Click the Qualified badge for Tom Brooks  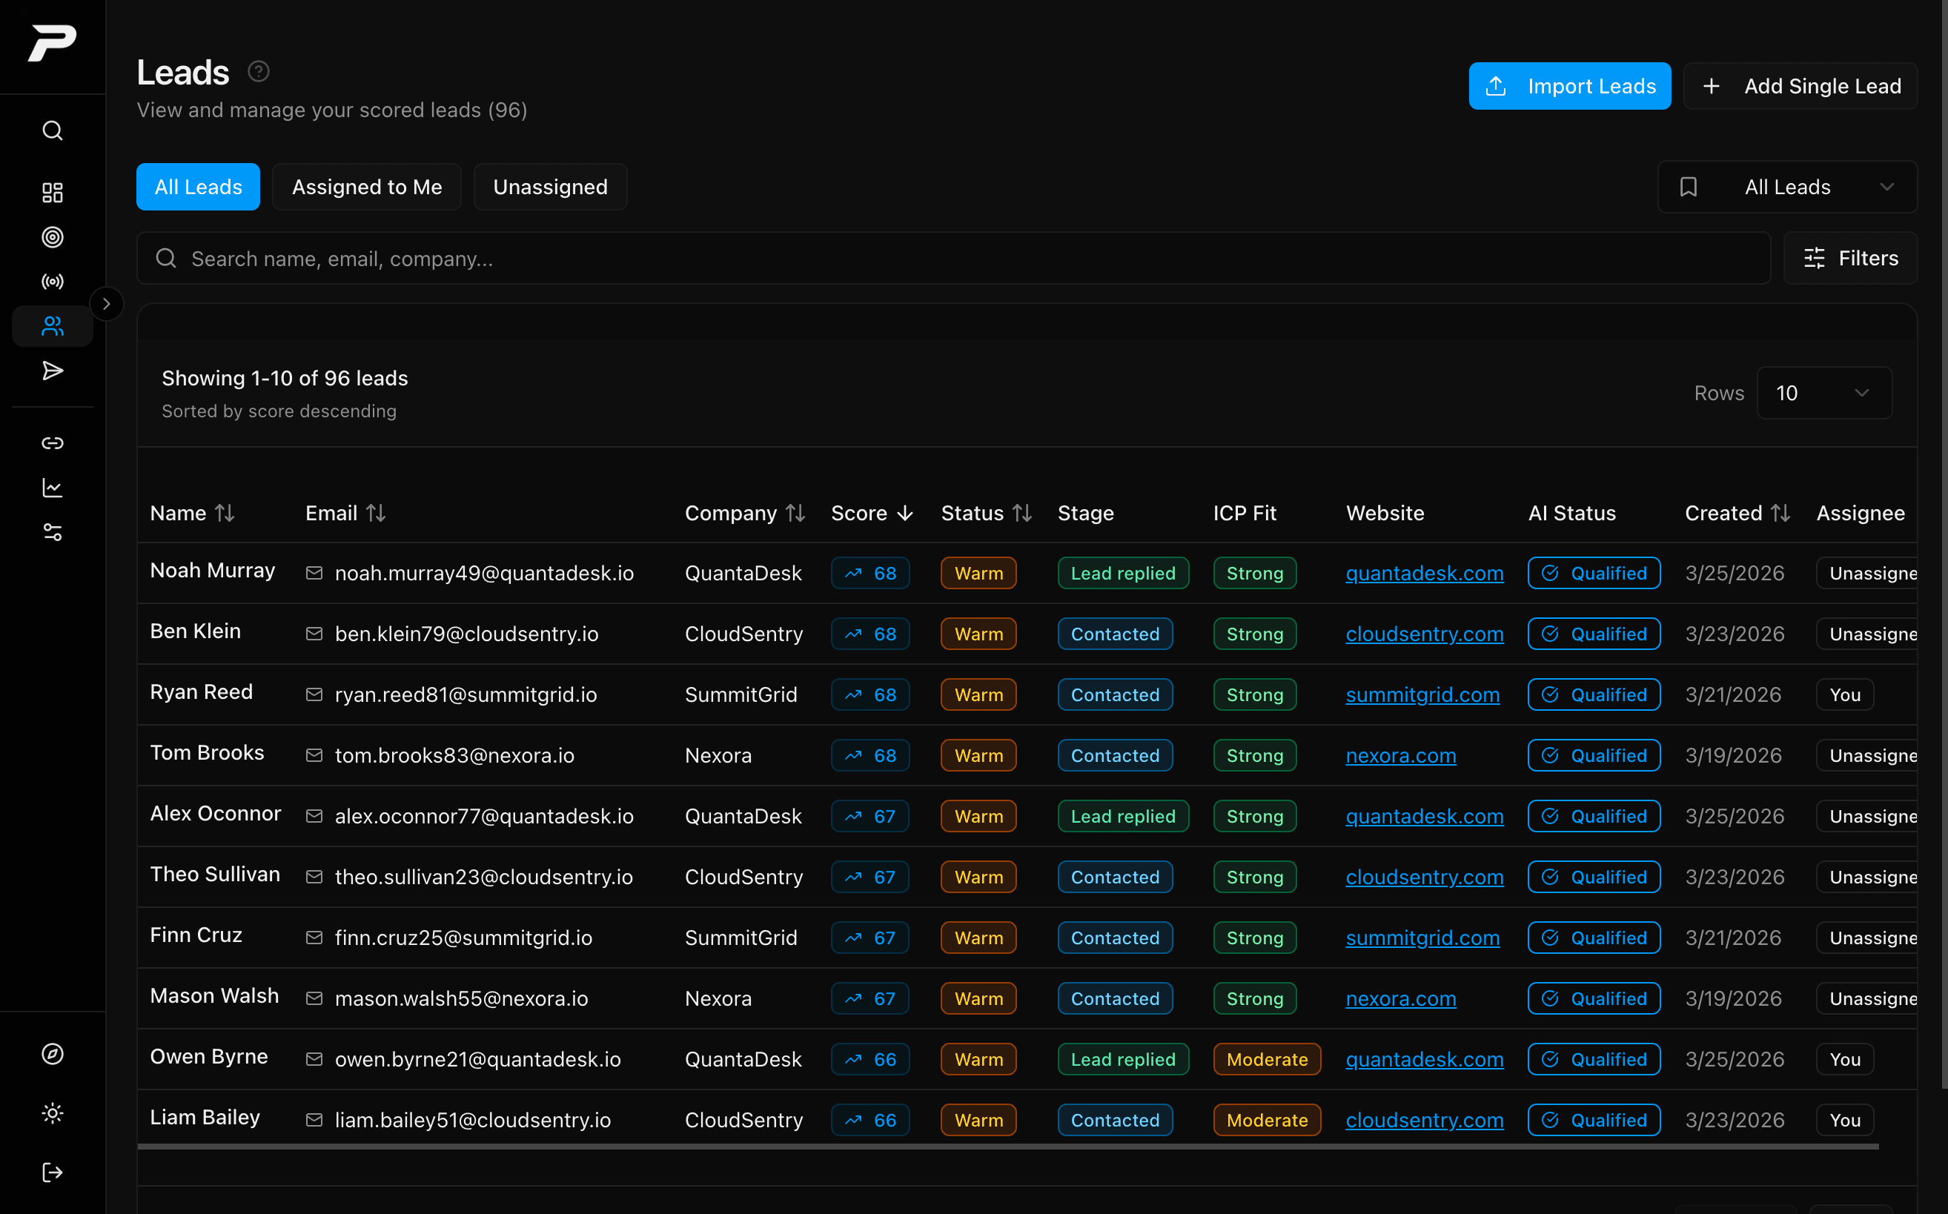[x=1594, y=754]
